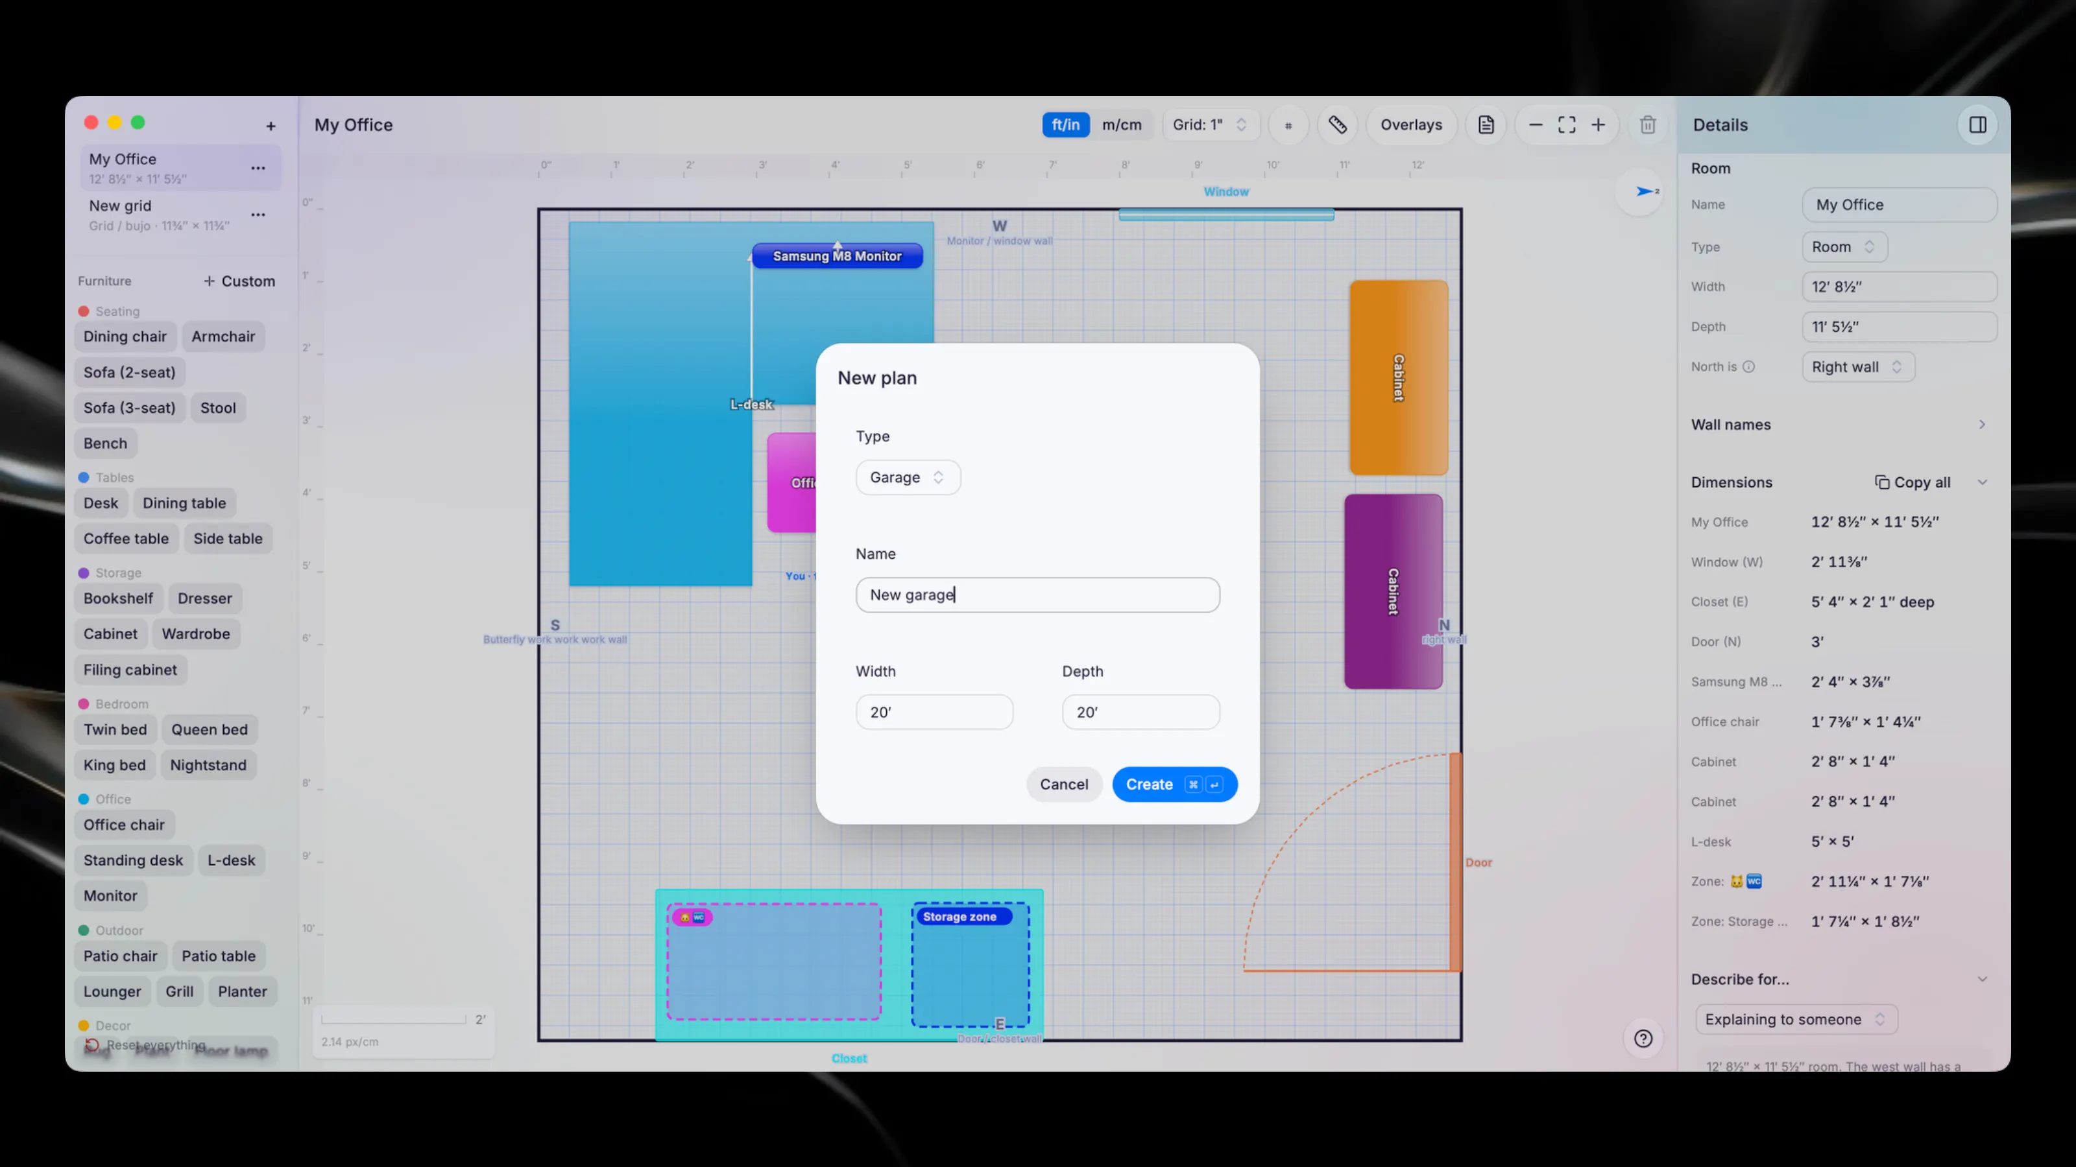2076x1167 pixels.
Task: Add a Stool
Action: [x=217, y=408]
